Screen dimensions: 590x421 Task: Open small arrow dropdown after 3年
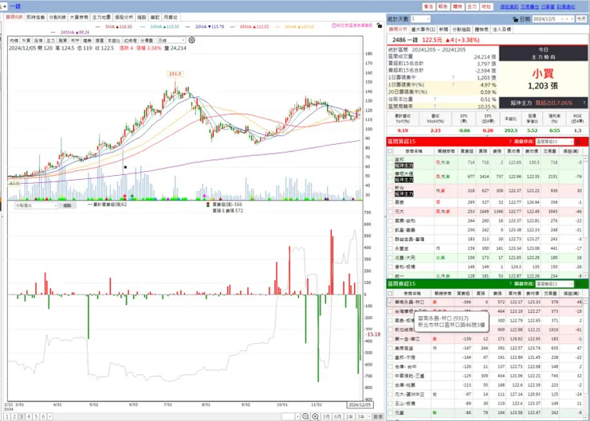[x=369, y=416]
